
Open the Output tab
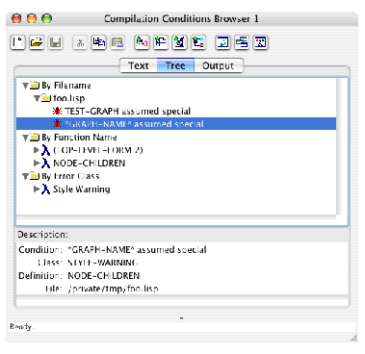[219, 65]
